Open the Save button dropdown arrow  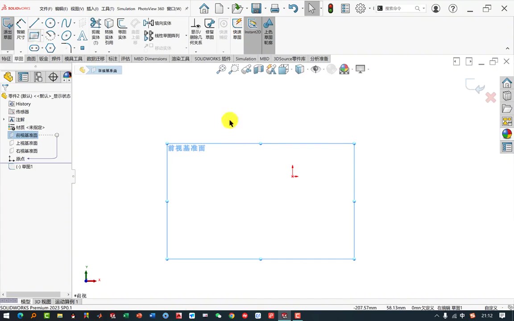click(x=265, y=8)
